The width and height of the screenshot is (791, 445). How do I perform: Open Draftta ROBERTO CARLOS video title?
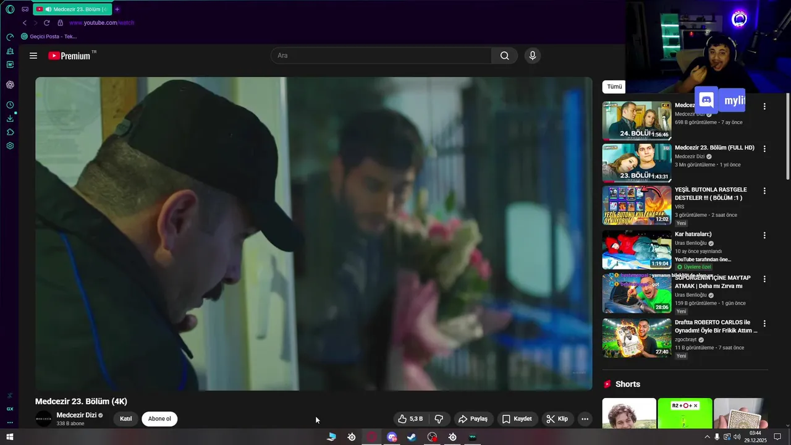716,326
